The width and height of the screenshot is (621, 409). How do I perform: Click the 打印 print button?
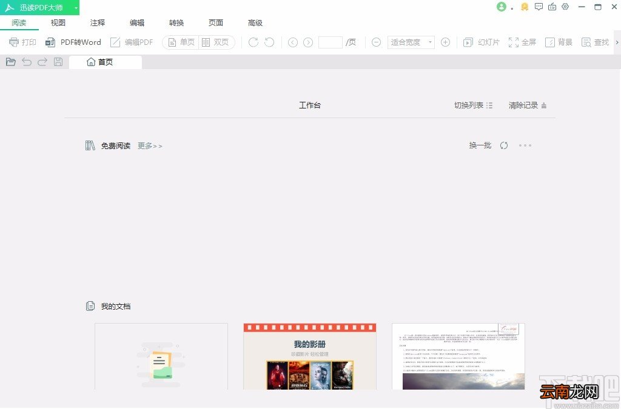[x=22, y=42]
